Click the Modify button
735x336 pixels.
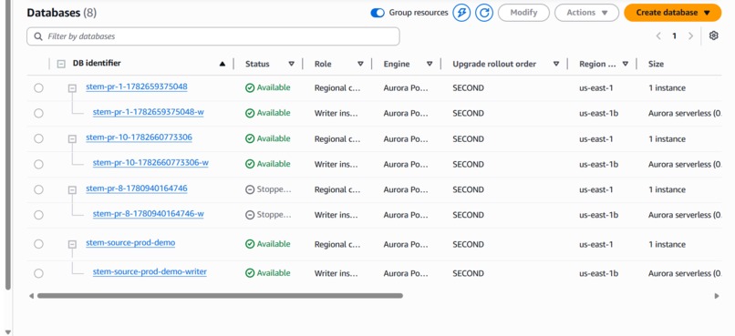click(523, 13)
